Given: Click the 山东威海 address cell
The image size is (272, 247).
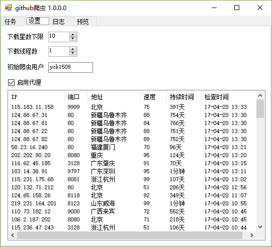Looking at the screenshot, I should coord(103,203).
